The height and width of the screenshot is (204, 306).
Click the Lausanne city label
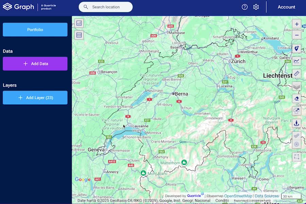[140, 126]
